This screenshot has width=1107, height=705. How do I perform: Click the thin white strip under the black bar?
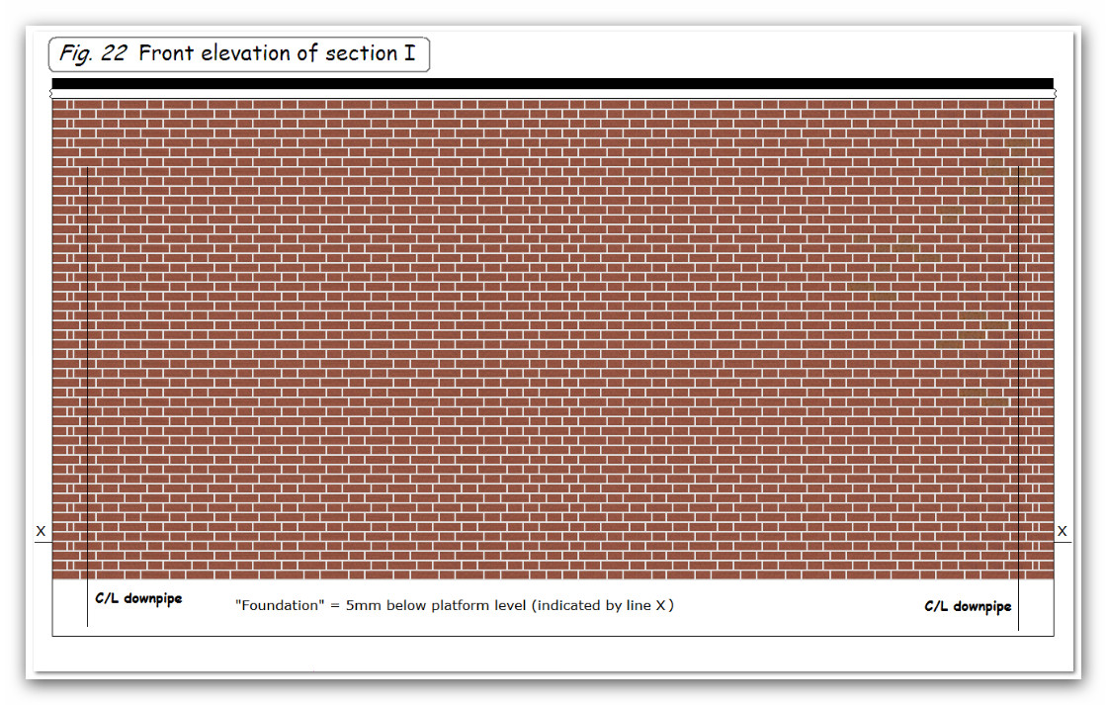coord(553,94)
